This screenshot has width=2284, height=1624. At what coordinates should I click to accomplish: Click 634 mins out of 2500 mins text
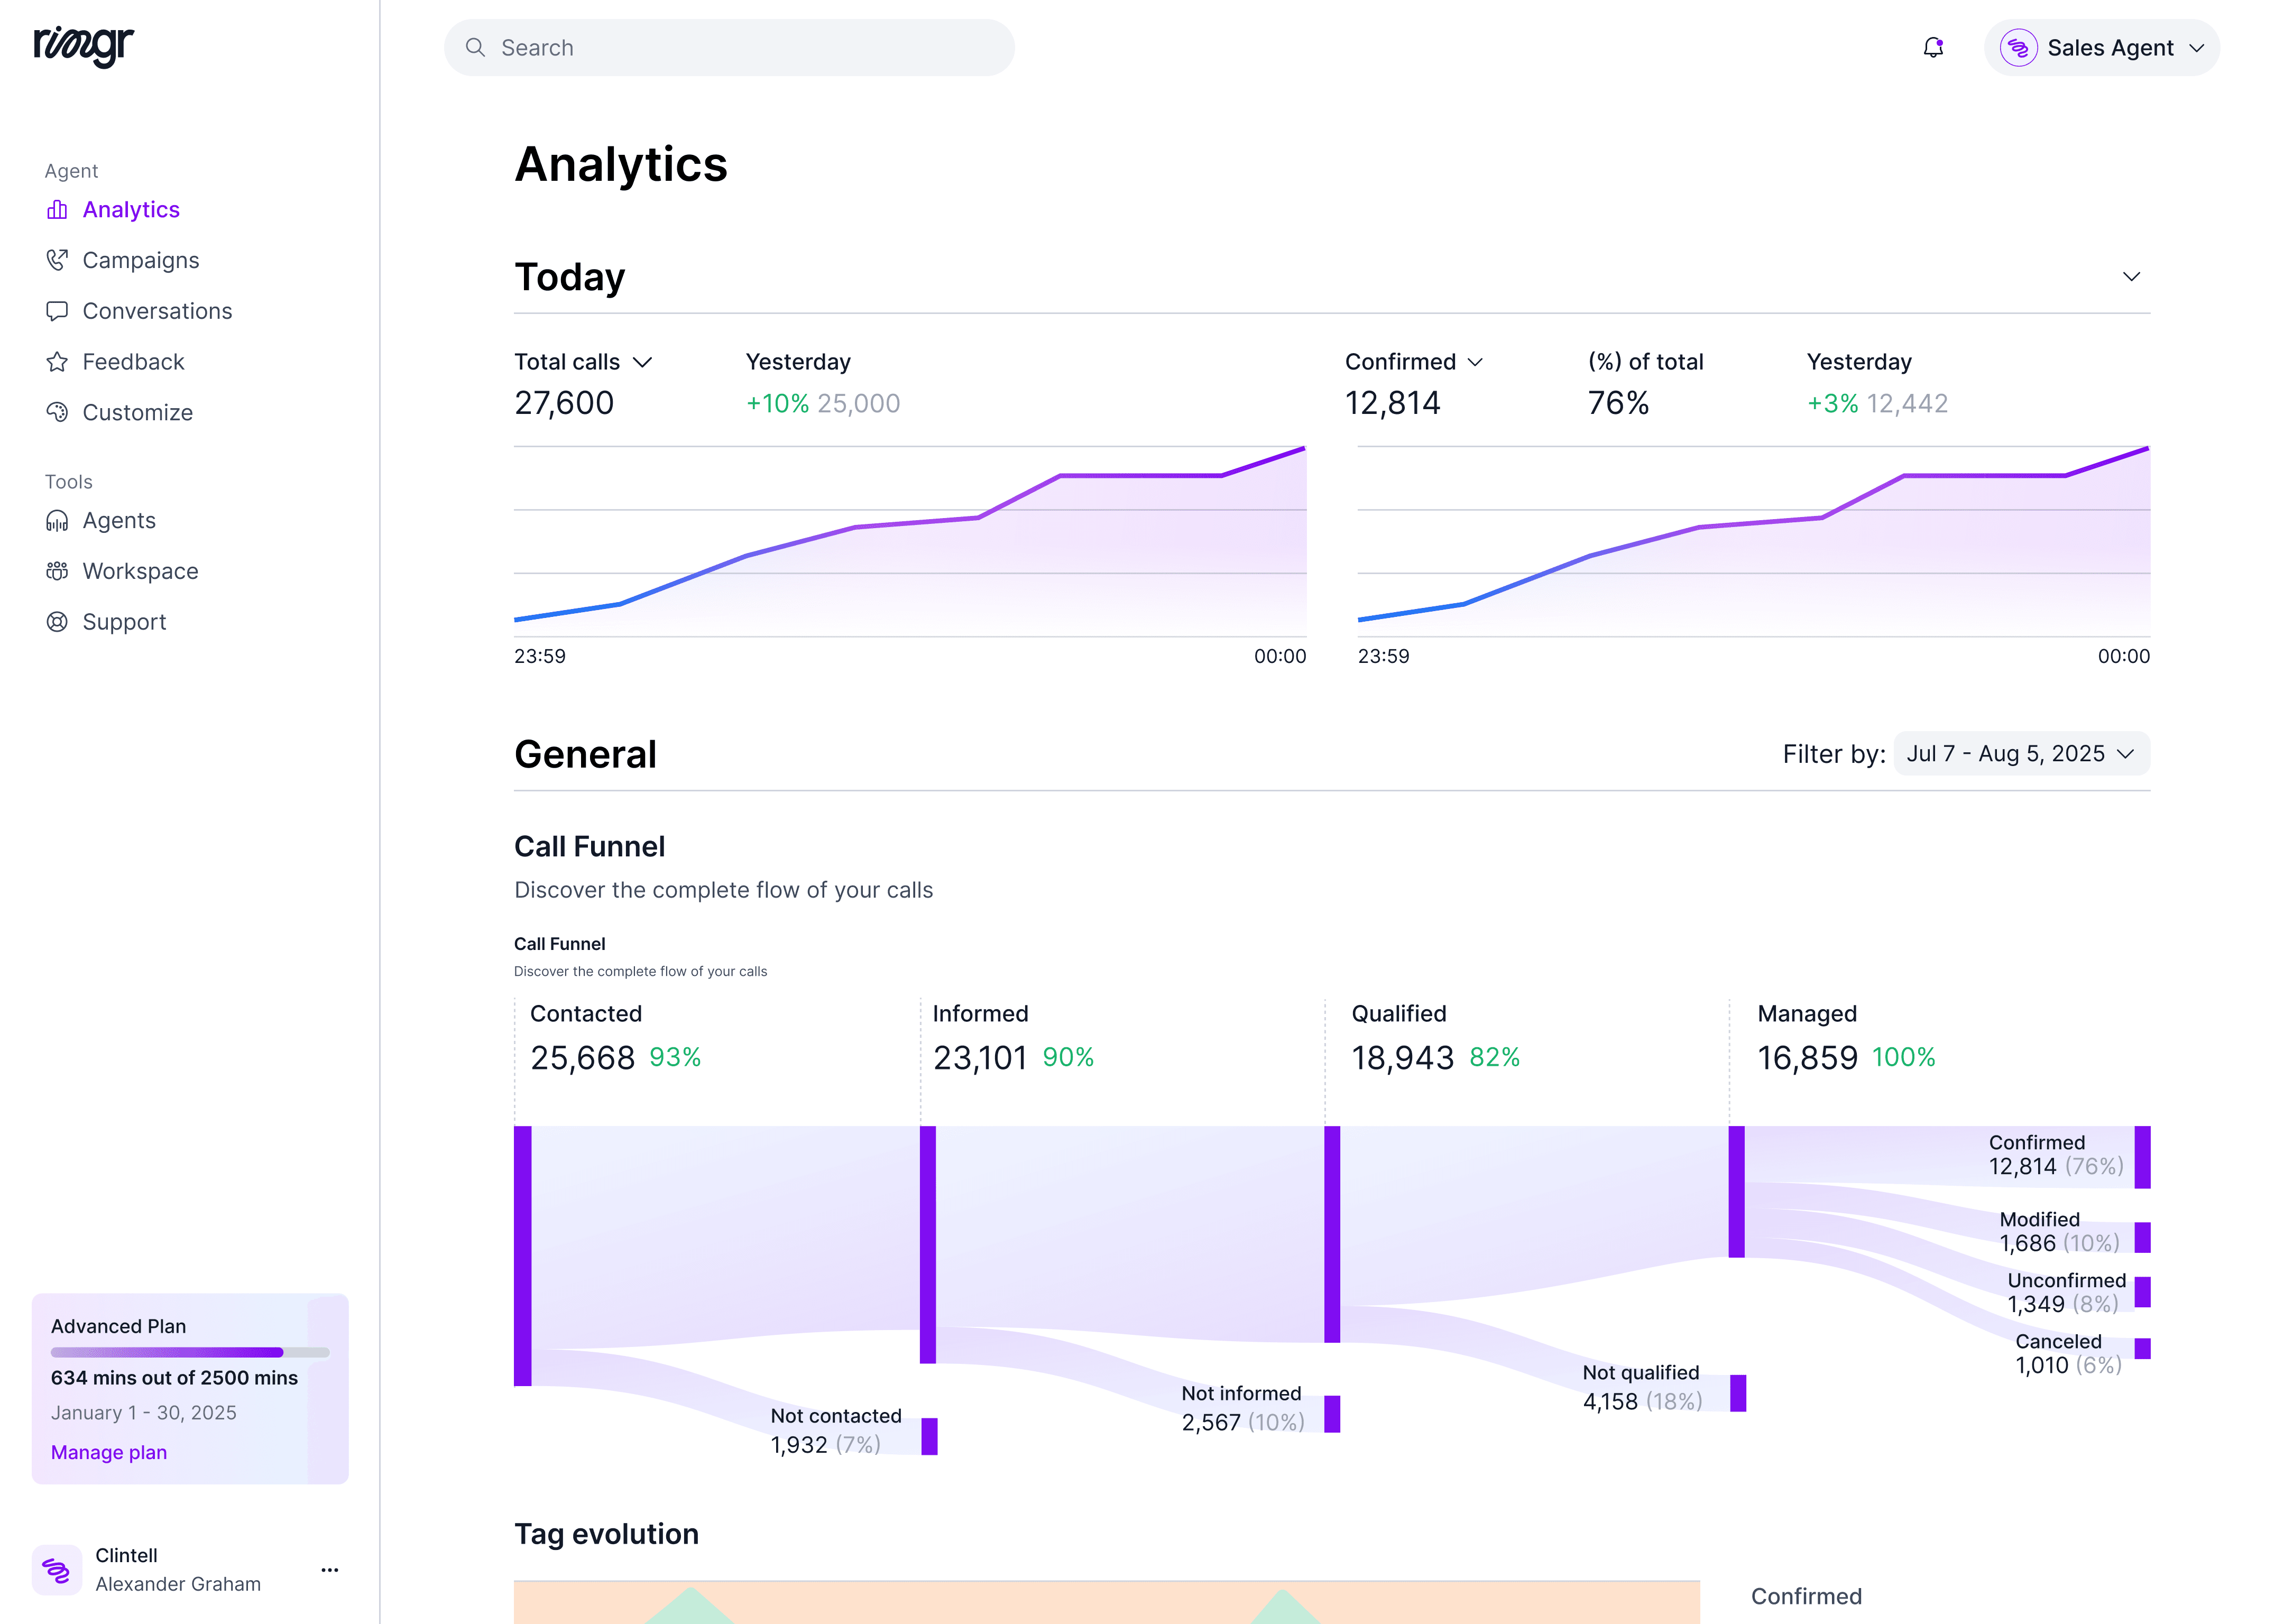point(174,1378)
